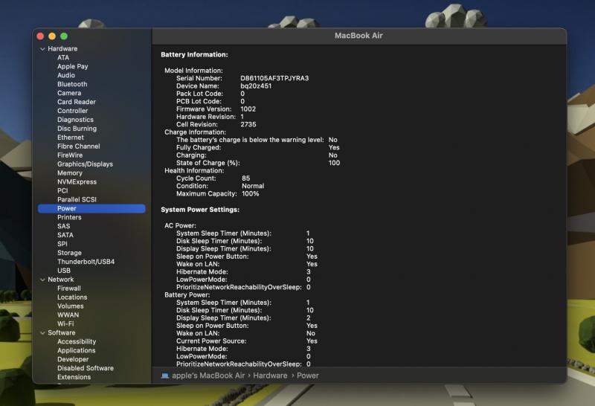Click apple's MacBook Air in path bar
The width and height of the screenshot is (595, 406).
pos(208,376)
